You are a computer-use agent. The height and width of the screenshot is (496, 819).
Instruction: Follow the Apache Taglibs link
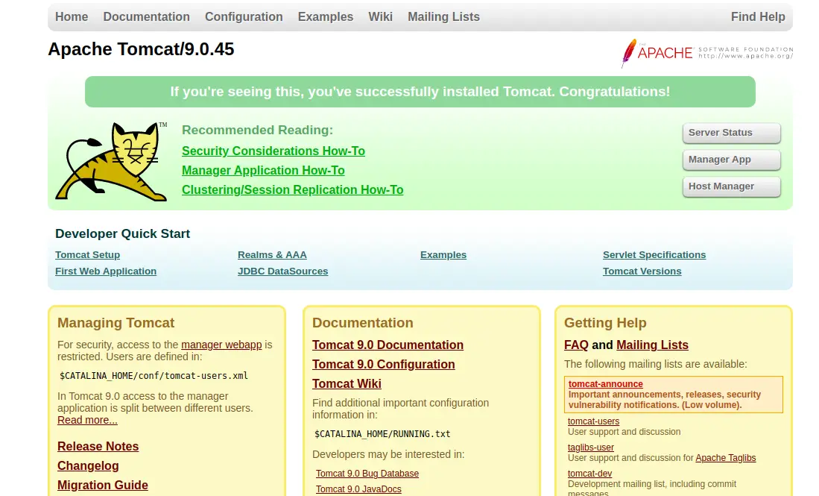(726, 458)
